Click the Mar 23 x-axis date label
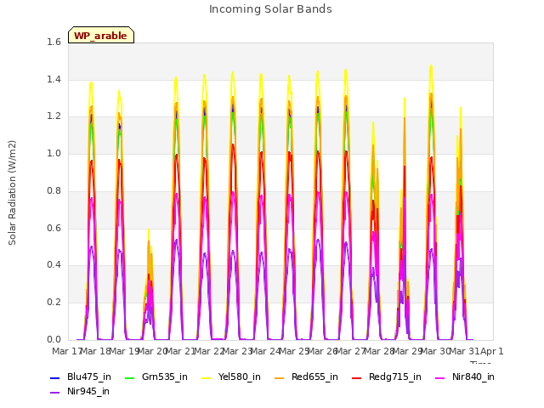This screenshot has width=544, height=408. [237, 351]
